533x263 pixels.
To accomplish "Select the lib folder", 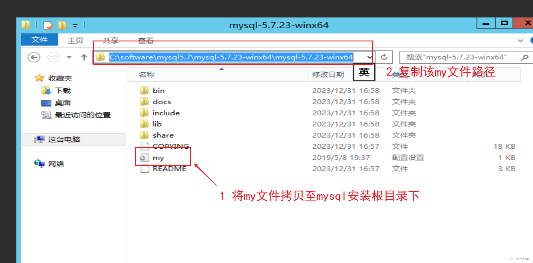I will tap(157, 124).
